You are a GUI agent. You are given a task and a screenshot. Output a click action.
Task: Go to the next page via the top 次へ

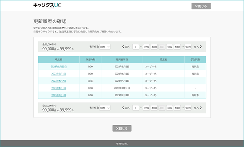197,47
